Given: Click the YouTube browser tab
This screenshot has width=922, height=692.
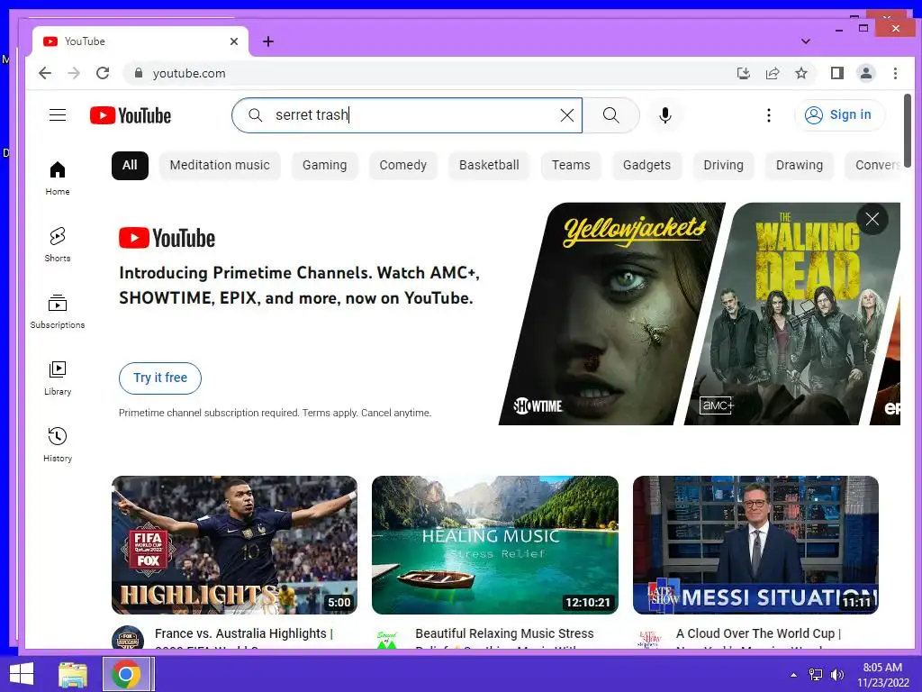Looking at the screenshot, I should pos(140,41).
